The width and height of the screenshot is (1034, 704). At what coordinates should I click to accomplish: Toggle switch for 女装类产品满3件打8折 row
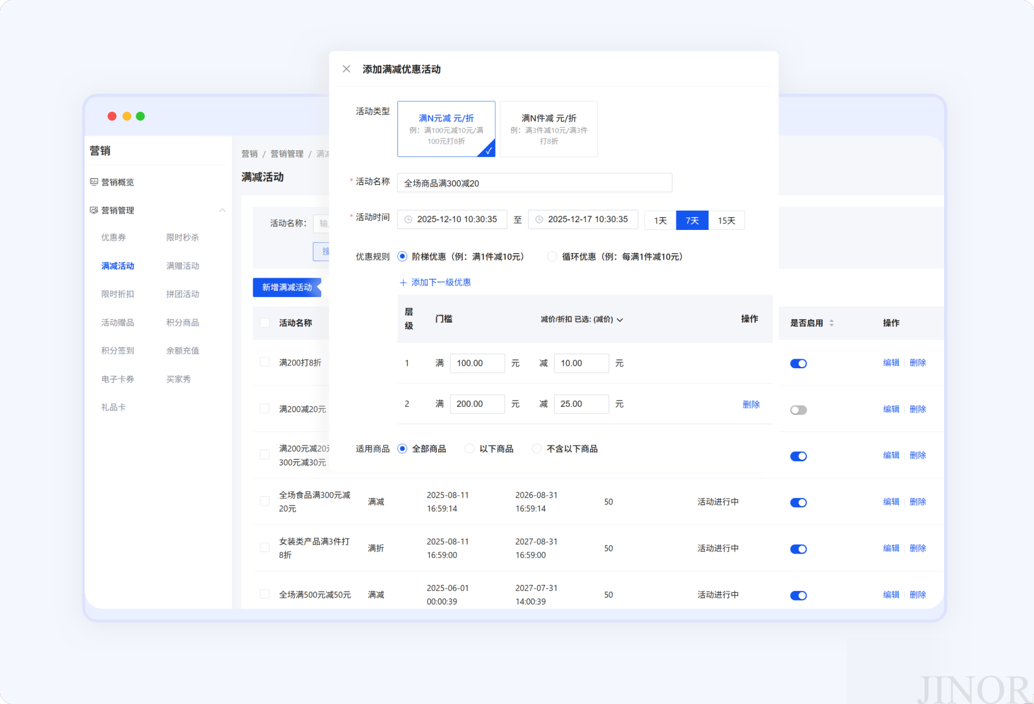(x=799, y=549)
